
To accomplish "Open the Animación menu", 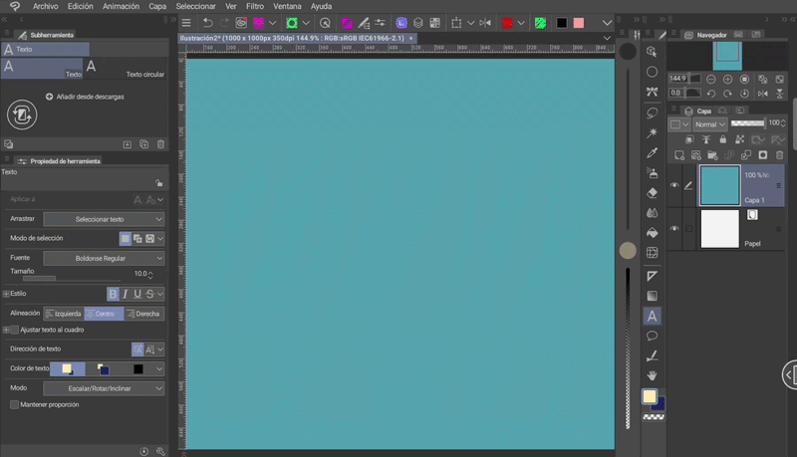I will 121,6.
